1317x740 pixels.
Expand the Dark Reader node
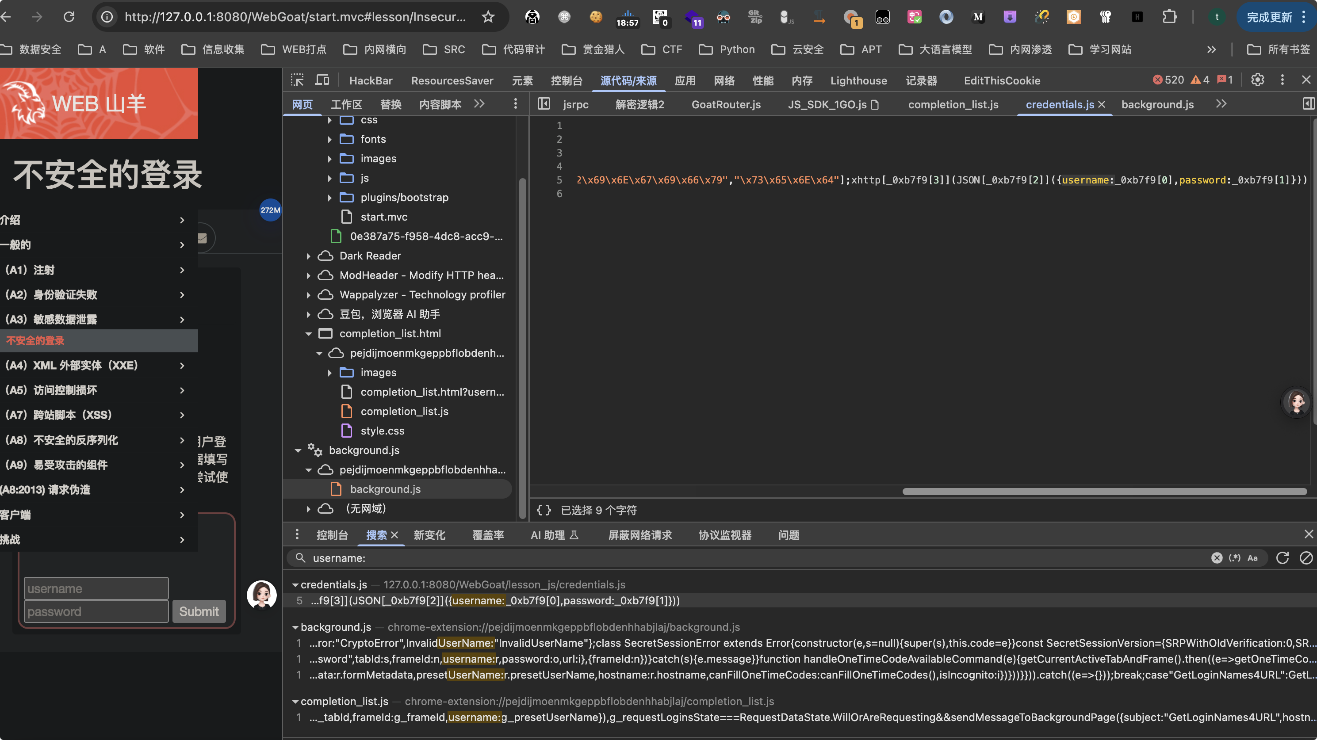coord(308,256)
